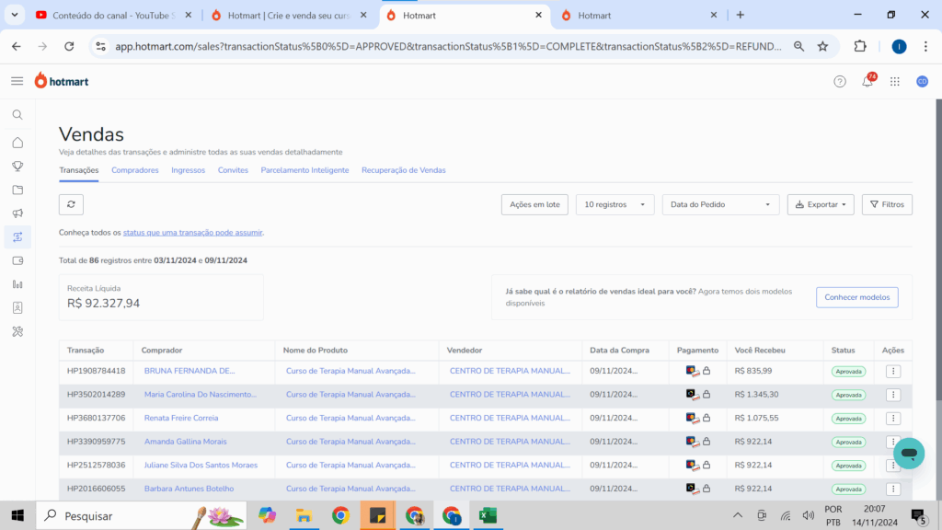Open the Chrome three-dot menu
This screenshot has width=942, height=530.
coord(925,46)
